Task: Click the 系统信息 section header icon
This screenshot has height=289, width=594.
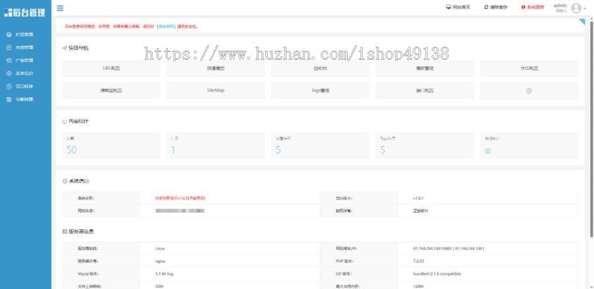Action: click(65, 181)
